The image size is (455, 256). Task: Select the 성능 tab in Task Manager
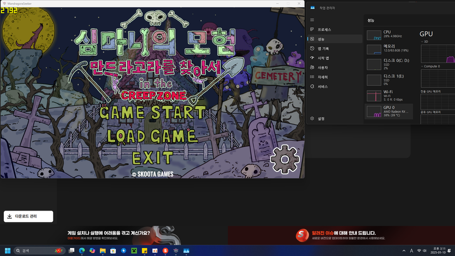pyautogui.click(x=335, y=39)
